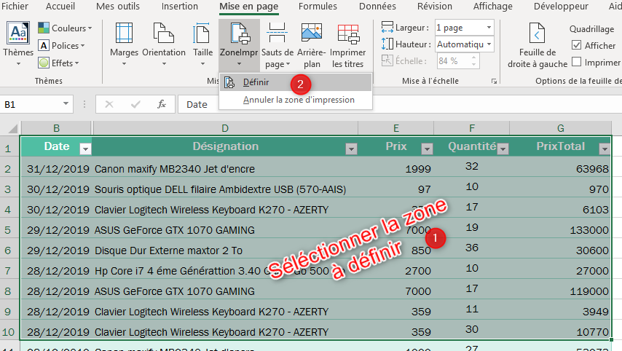
Task: Select column G header
Action: tap(560, 128)
